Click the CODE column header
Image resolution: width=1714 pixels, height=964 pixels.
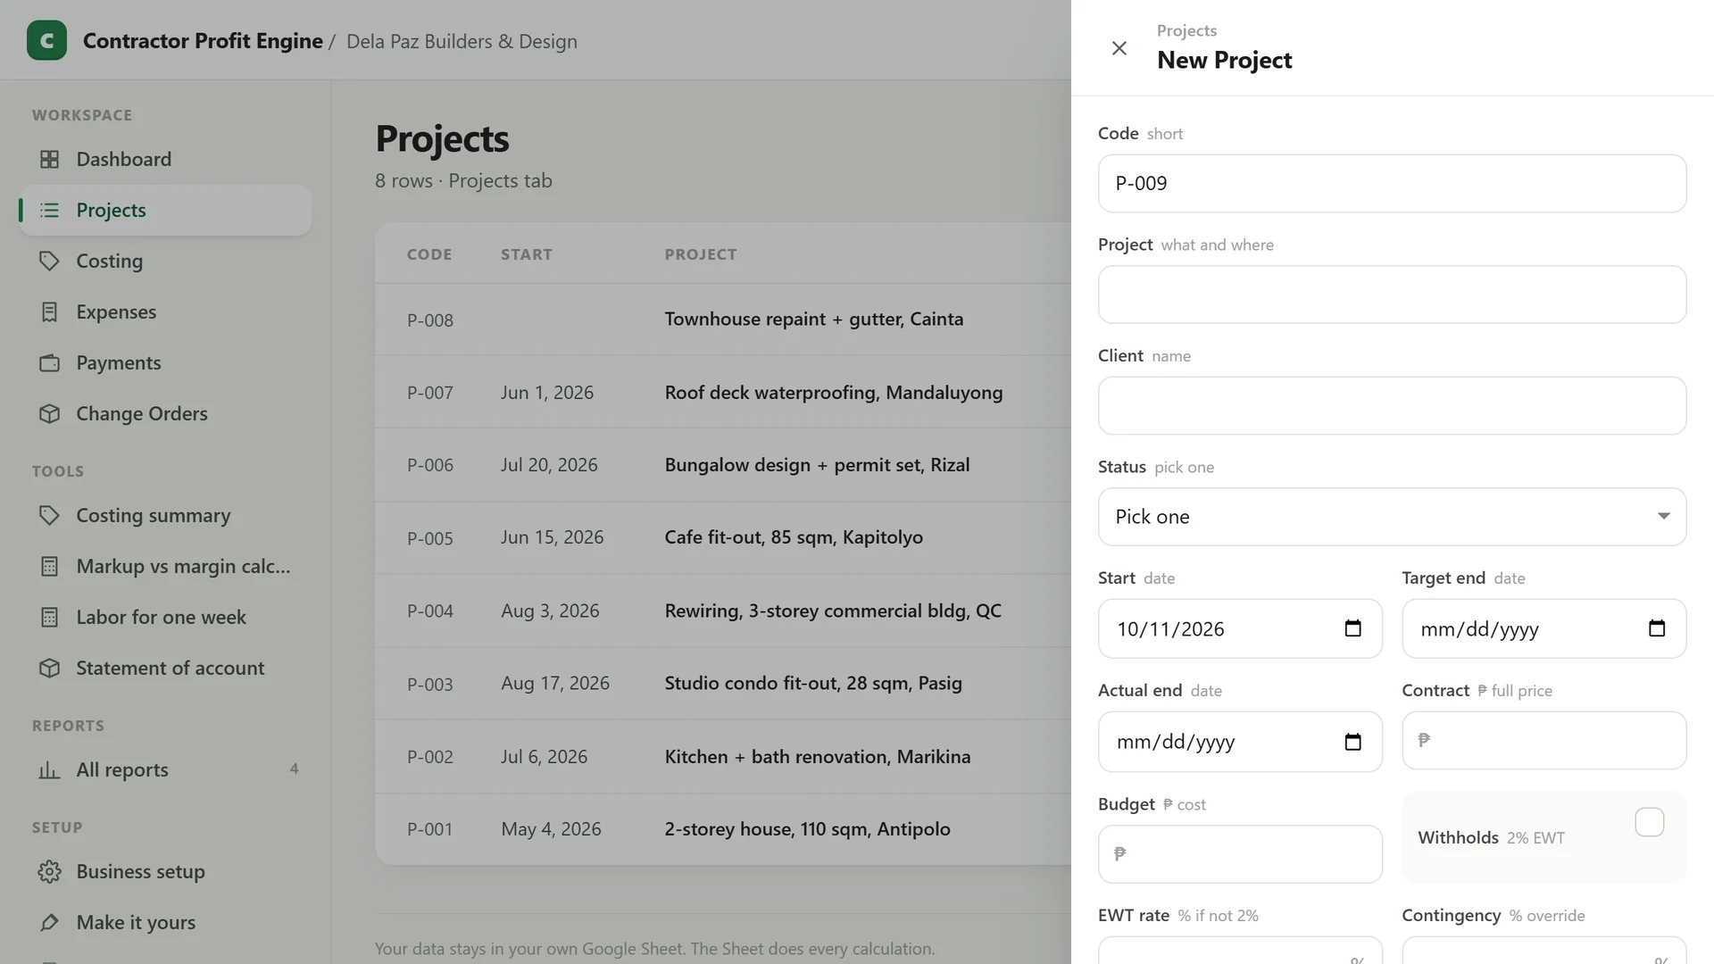(x=429, y=254)
